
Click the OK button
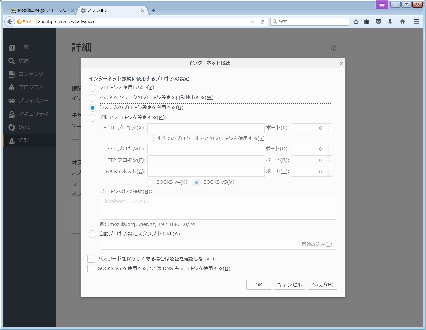259,285
